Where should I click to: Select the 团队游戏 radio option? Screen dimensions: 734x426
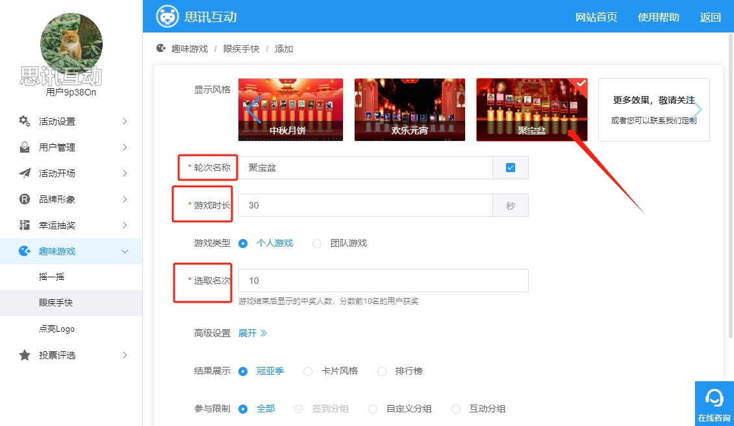(x=317, y=244)
